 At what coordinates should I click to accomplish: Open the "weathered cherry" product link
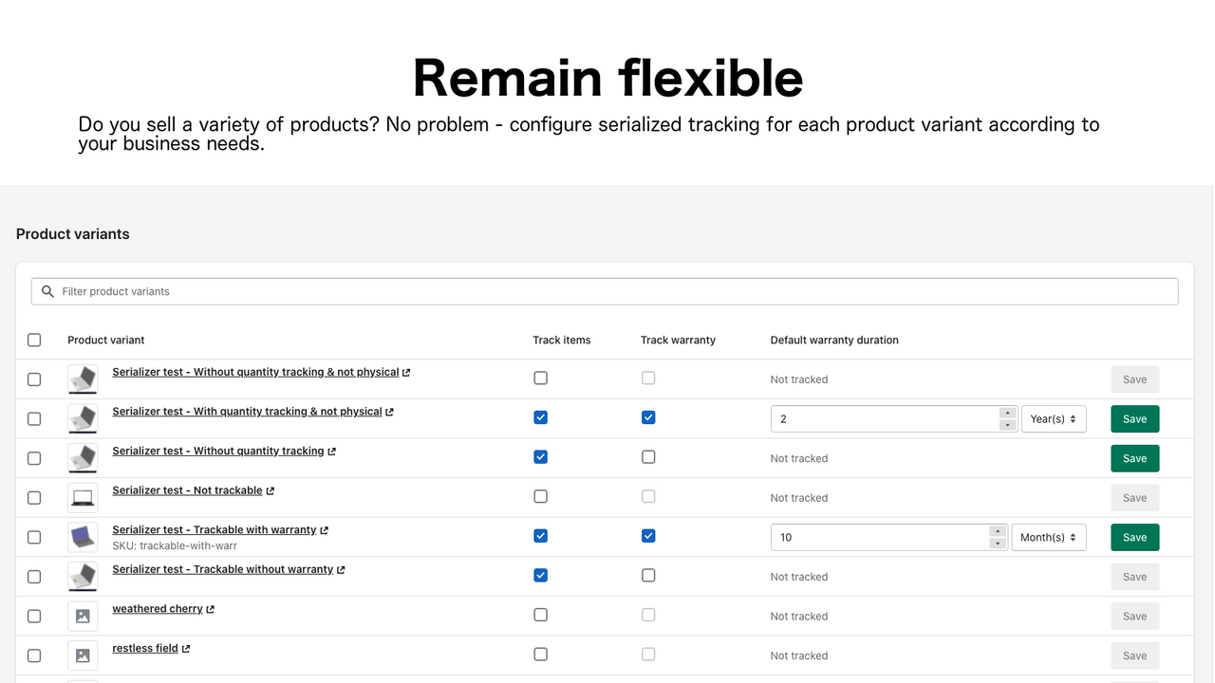[x=156, y=608]
